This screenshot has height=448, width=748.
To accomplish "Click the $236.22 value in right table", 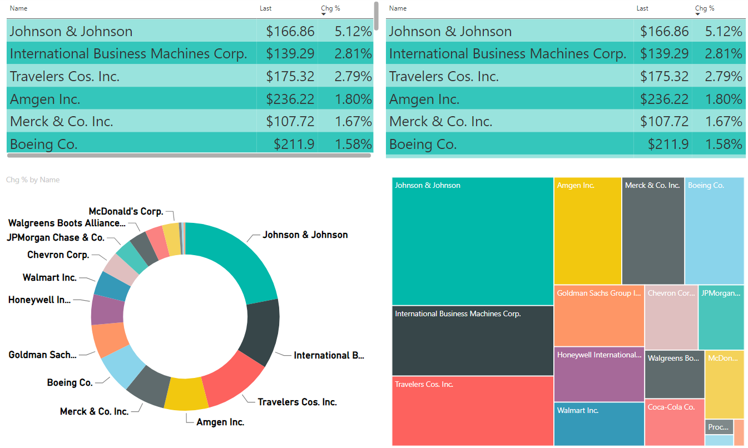I will [x=665, y=99].
